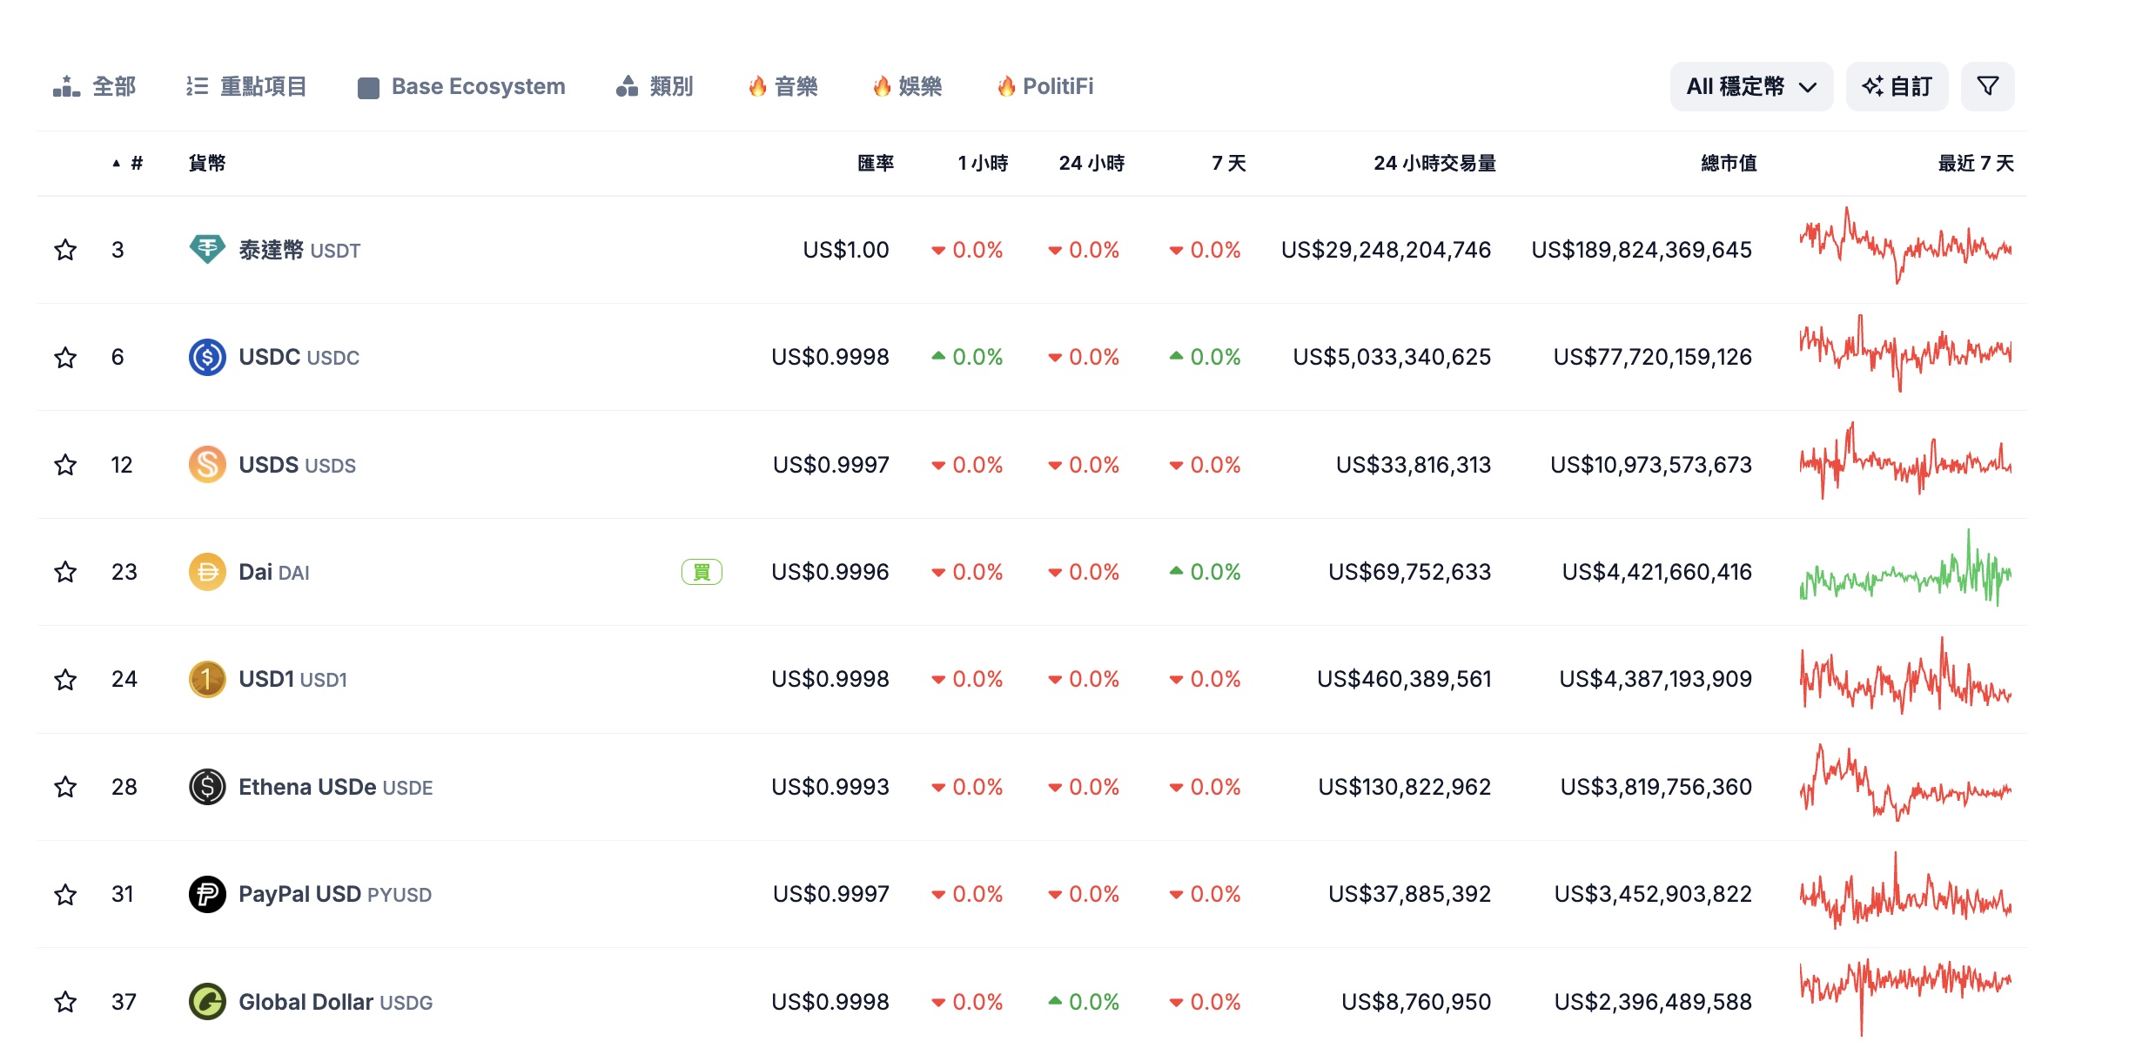Viewport: 2129px width, 1055px height.
Task: Sort by 1 小時 column header
Action: [983, 163]
